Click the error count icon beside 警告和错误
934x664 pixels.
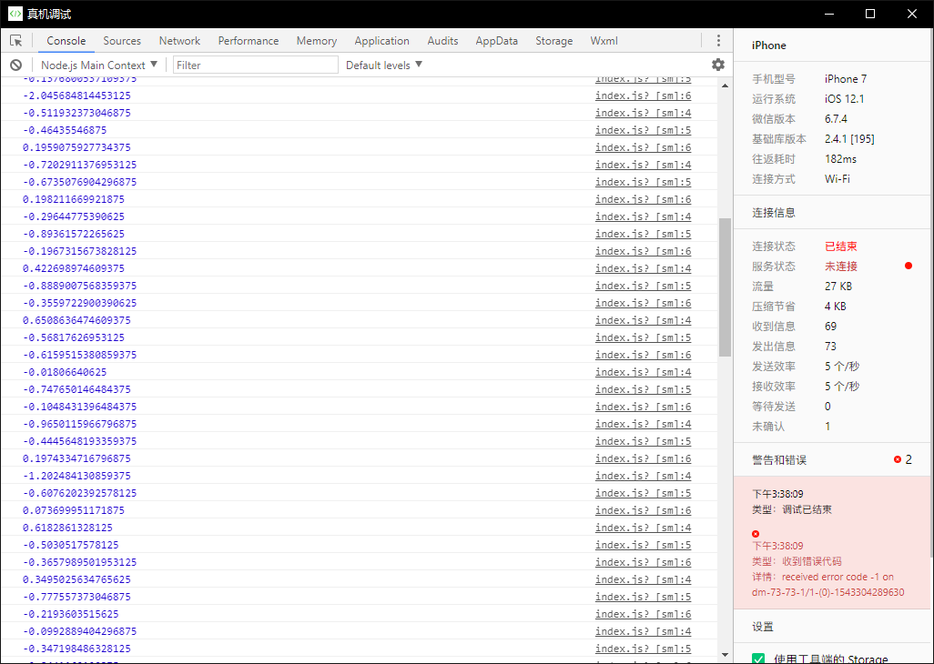[x=898, y=460]
